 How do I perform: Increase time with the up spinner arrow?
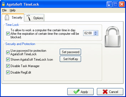[x=96, y=32]
